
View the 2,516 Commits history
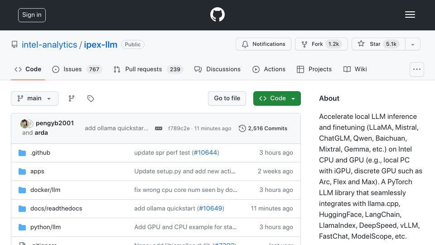[x=263, y=128]
